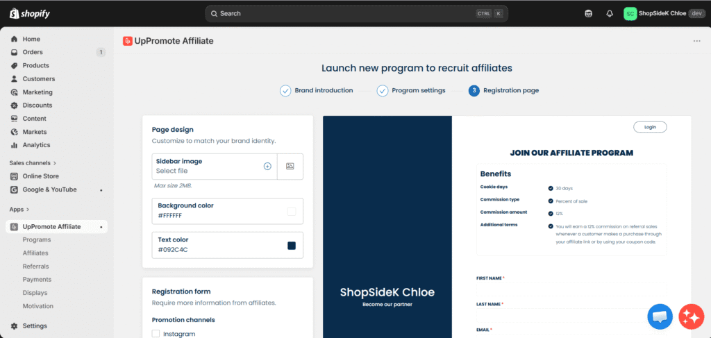Edit the #092C4C text color field

(228, 246)
